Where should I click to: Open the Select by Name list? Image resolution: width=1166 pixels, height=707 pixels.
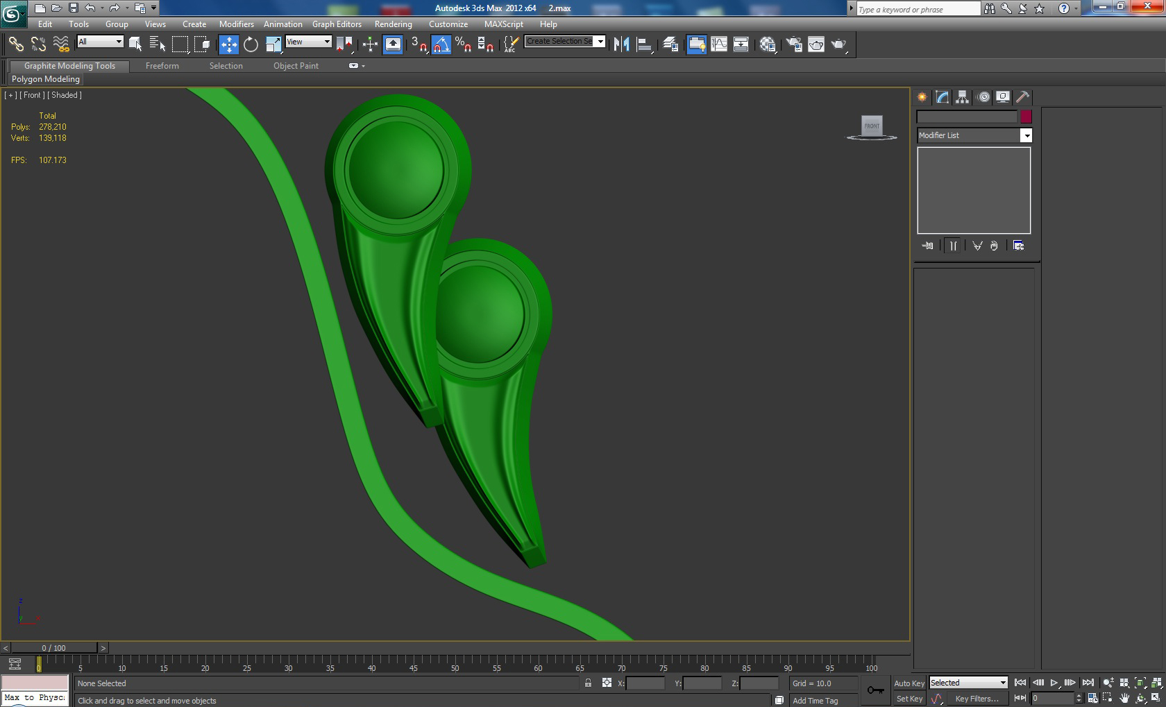click(x=158, y=44)
